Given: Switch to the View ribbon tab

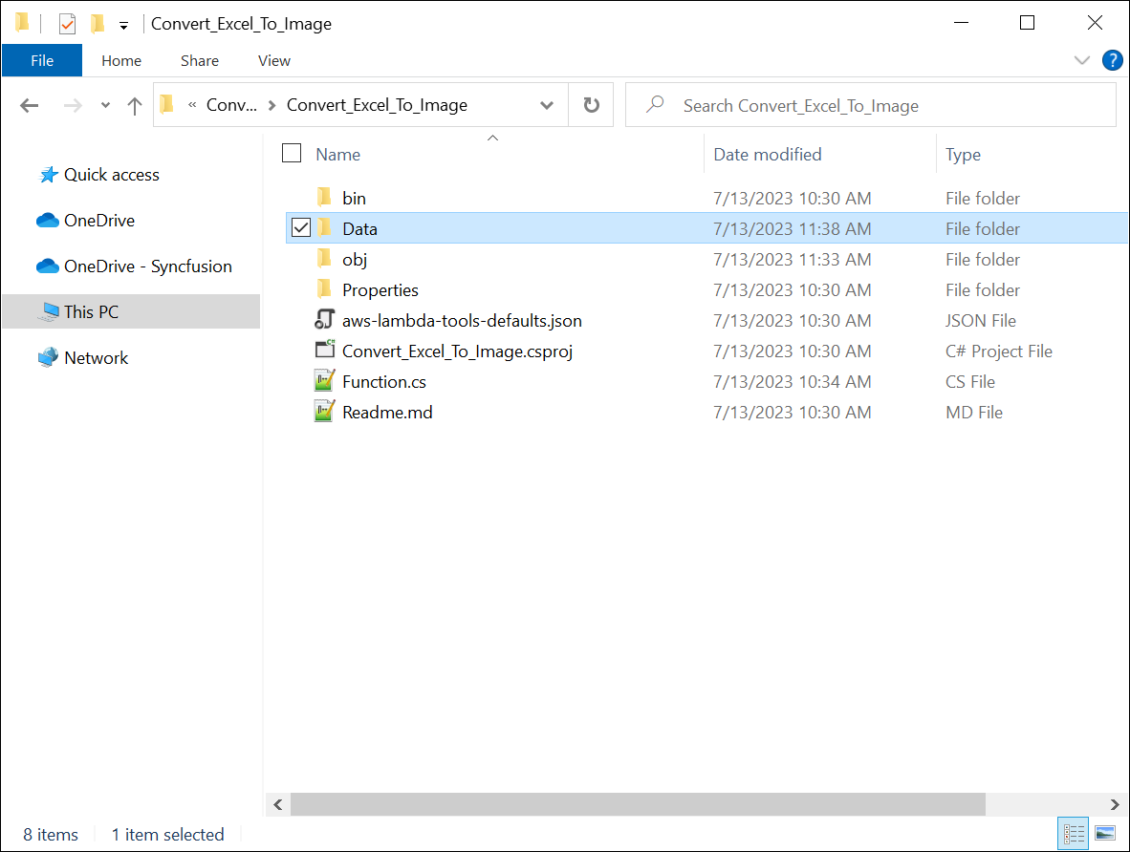Looking at the screenshot, I should 273,60.
